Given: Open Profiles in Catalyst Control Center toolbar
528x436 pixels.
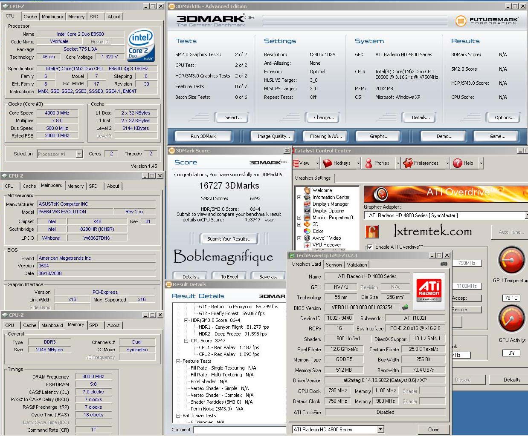Looking at the screenshot, I should (377, 163).
